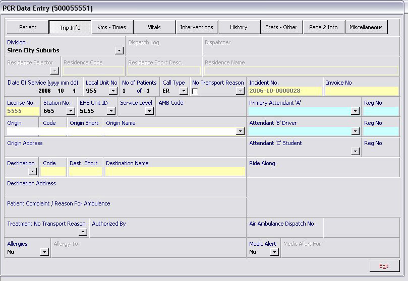Go to the Interventions tab
The width and height of the screenshot is (408, 281).
(x=197, y=27)
